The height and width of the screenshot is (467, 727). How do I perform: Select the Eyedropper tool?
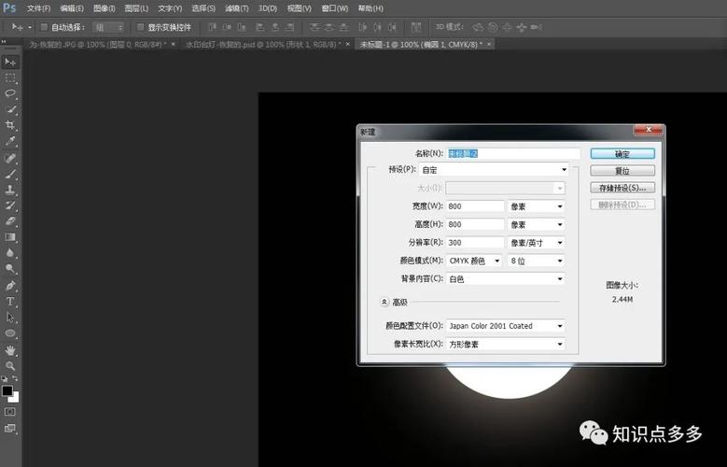[x=11, y=141]
